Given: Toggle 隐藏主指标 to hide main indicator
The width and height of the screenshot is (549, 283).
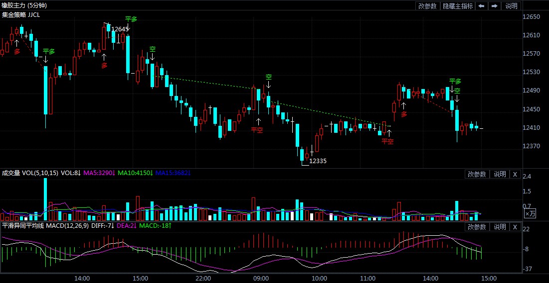Looking at the screenshot, I should coord(458,6).
